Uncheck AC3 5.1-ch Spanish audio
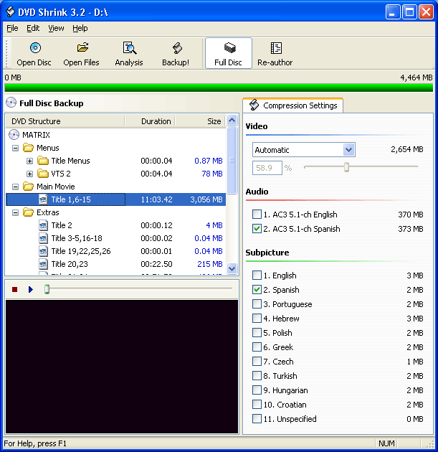Screen dimensions: 438x452 tap(257, 229)
